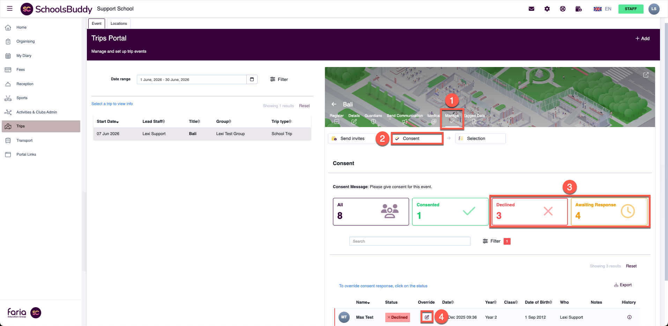
Task: Open the calendar picker icon
Action: (252, 80)
